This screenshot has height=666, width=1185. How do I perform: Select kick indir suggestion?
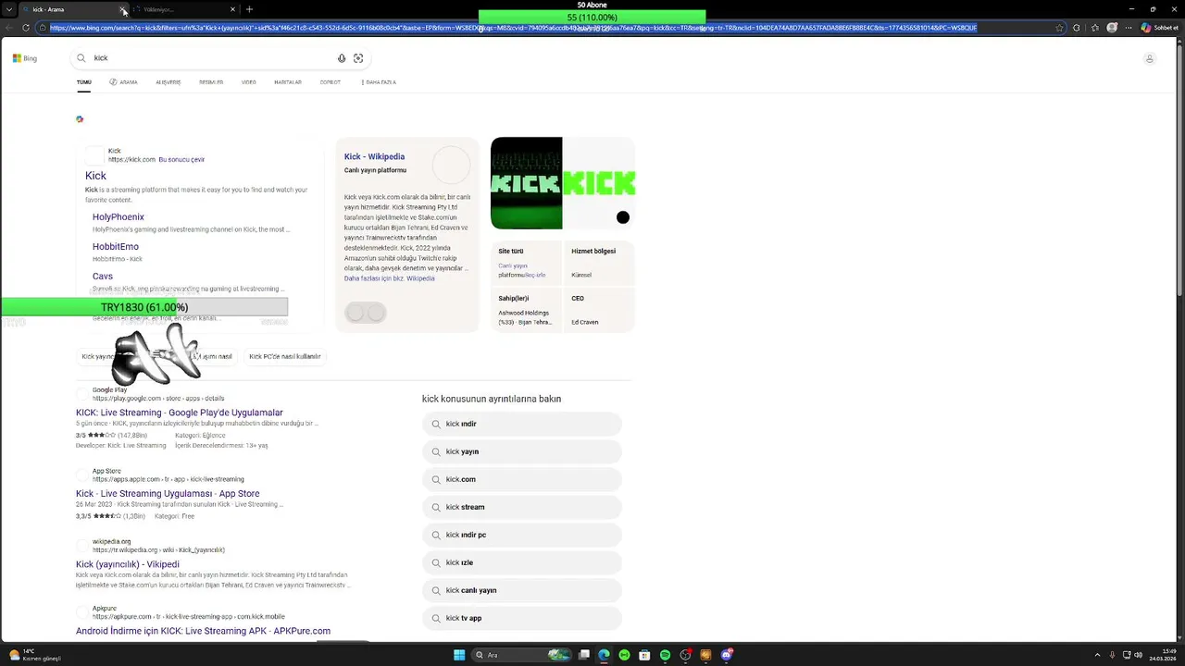[x=522, y=424]
